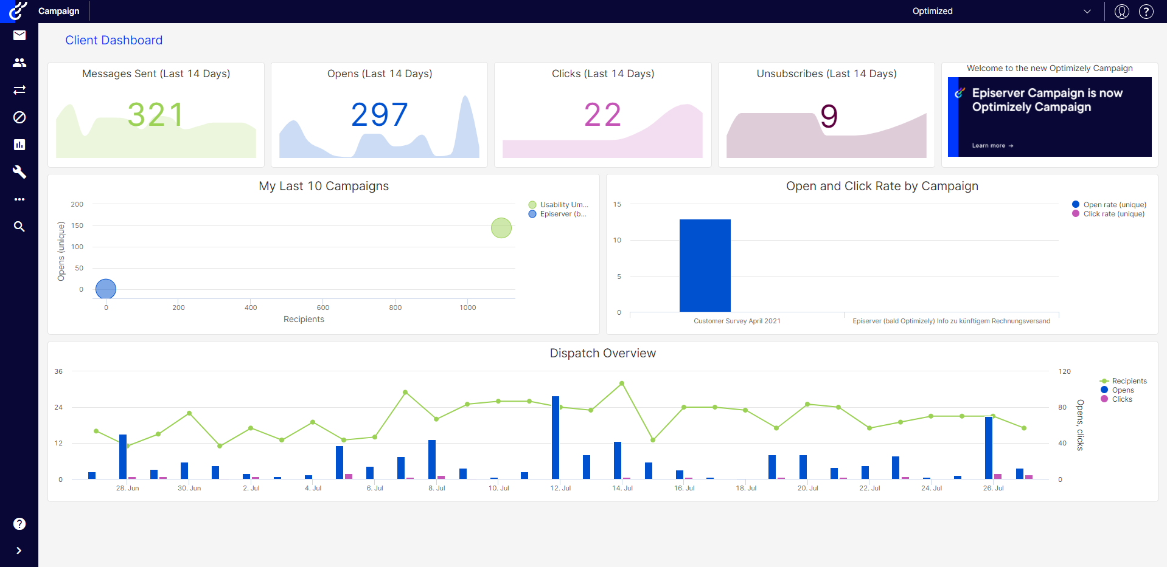
Task: Open the Mail/Campaigns section in the sidebar
Action: click(19, 35)
